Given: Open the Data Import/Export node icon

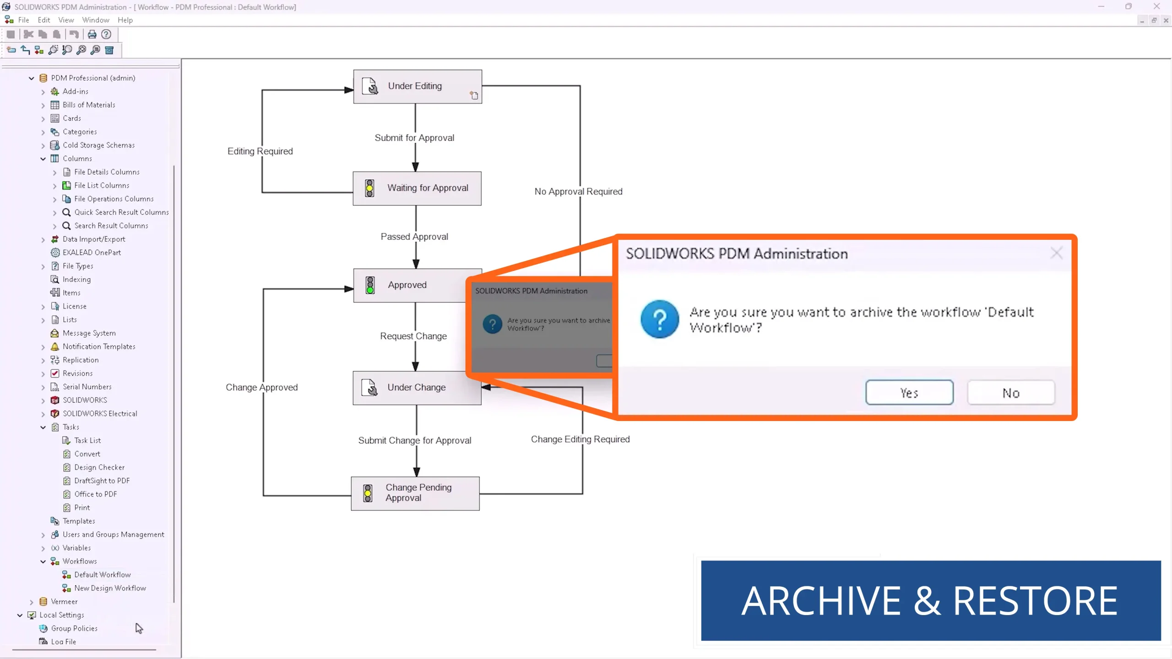Looking at the screenshot, I should [54, 239].
